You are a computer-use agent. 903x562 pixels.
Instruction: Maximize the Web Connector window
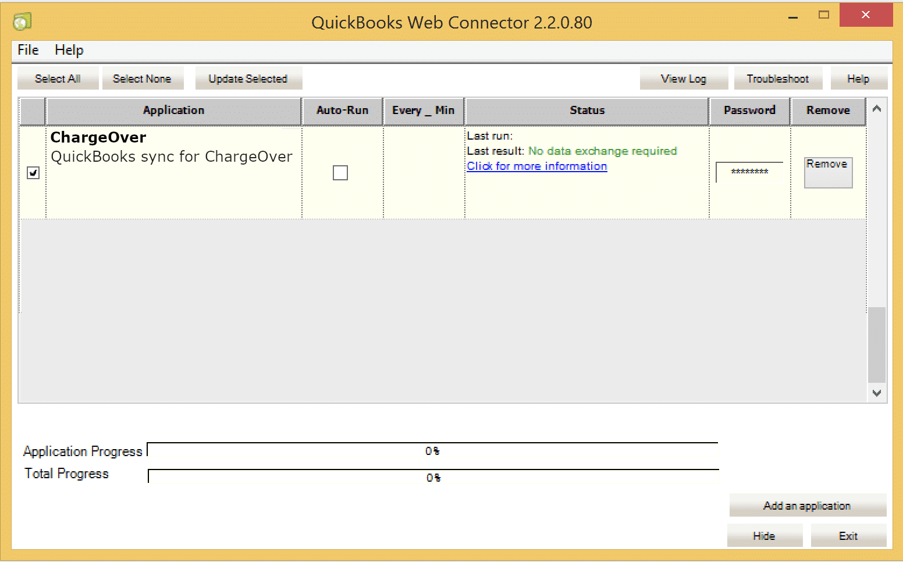pyautogui.click(x=824, y=15)
